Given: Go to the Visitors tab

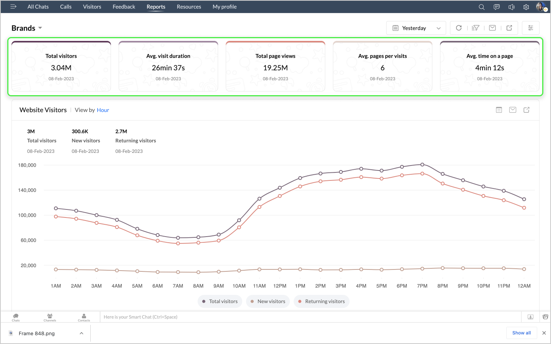Looking at the screenshot, I should pos(92,7).
